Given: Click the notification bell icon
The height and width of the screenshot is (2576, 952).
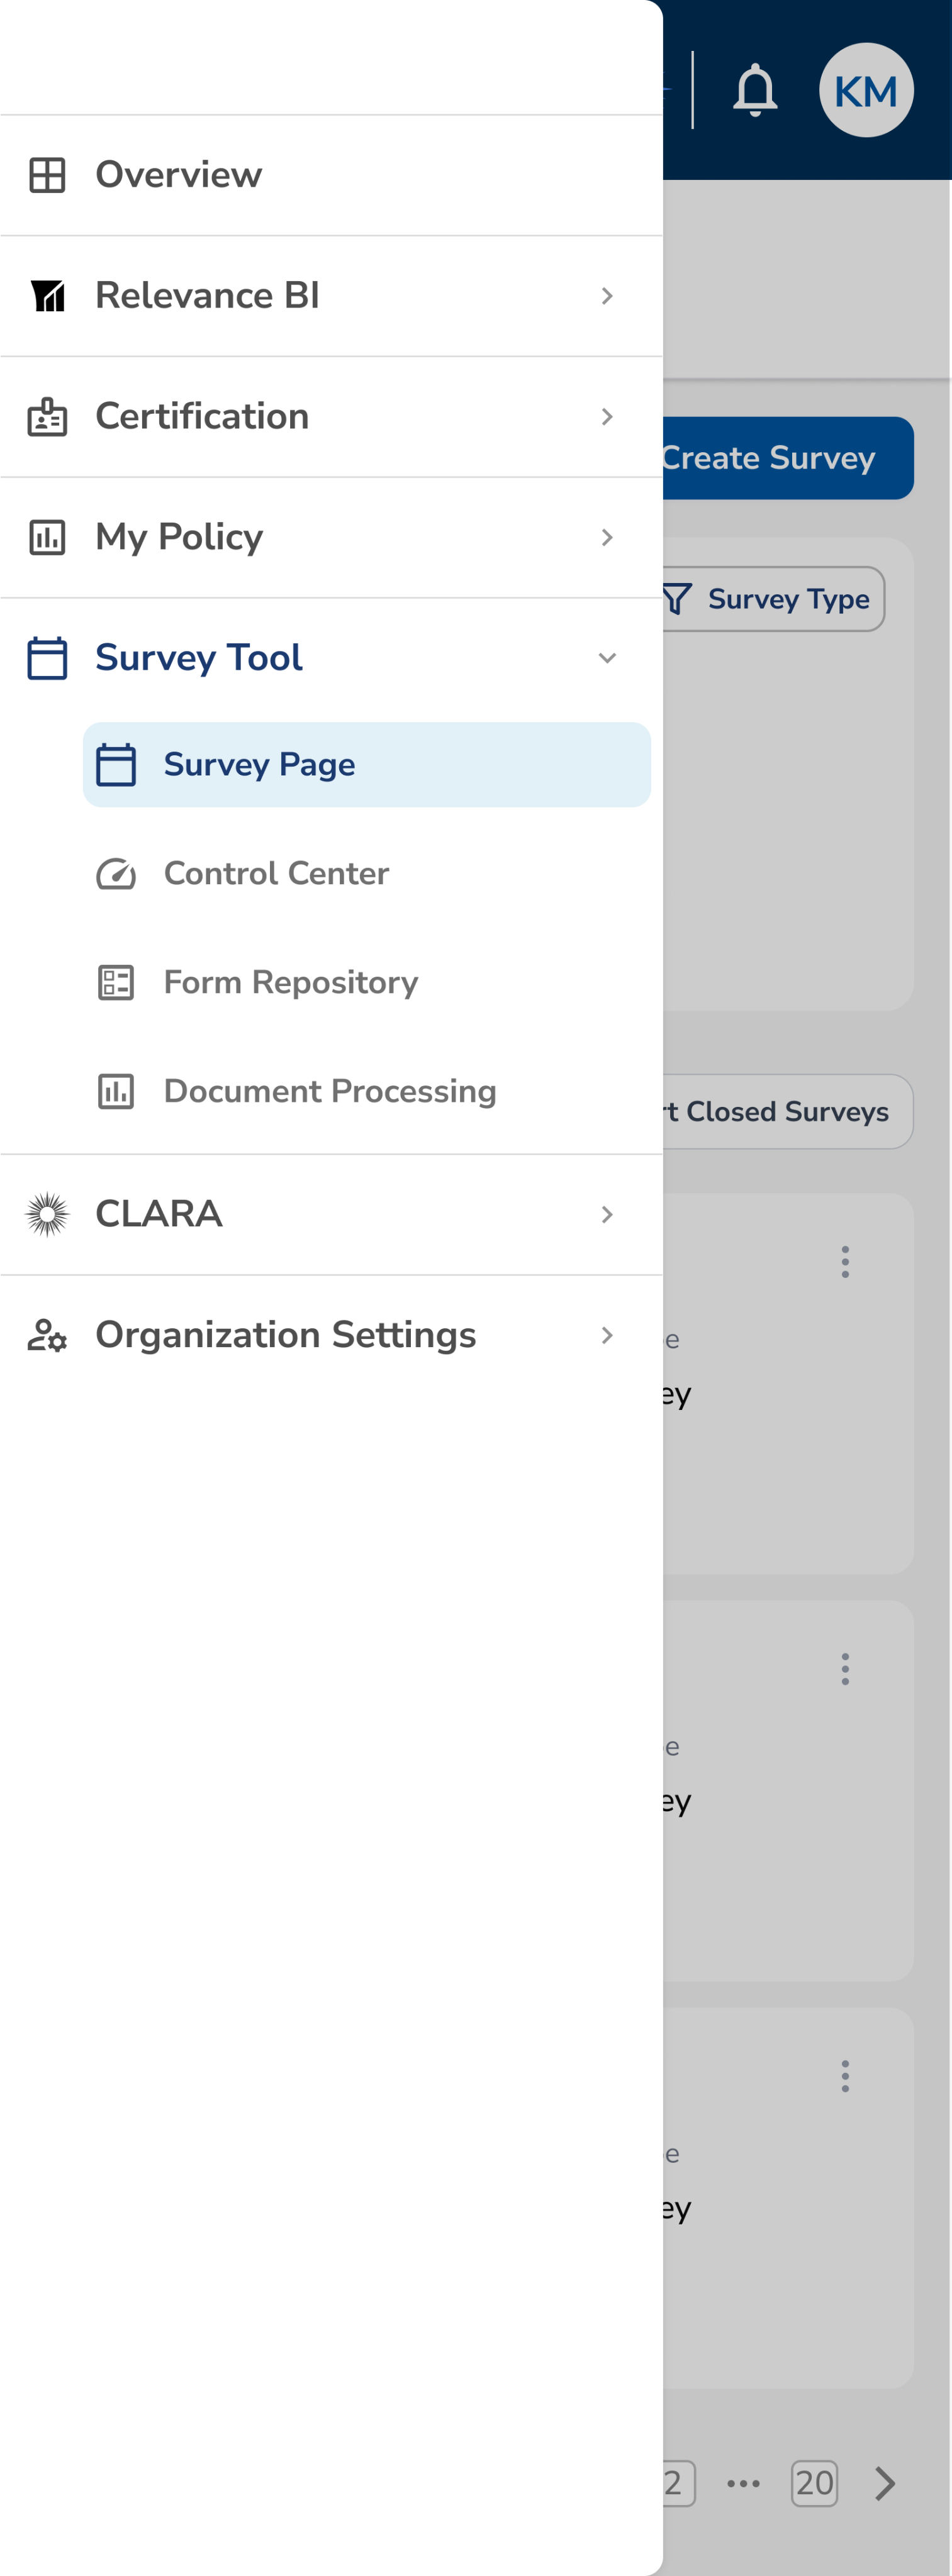Looking at the screenshot, I should click(x=755, y=90).
